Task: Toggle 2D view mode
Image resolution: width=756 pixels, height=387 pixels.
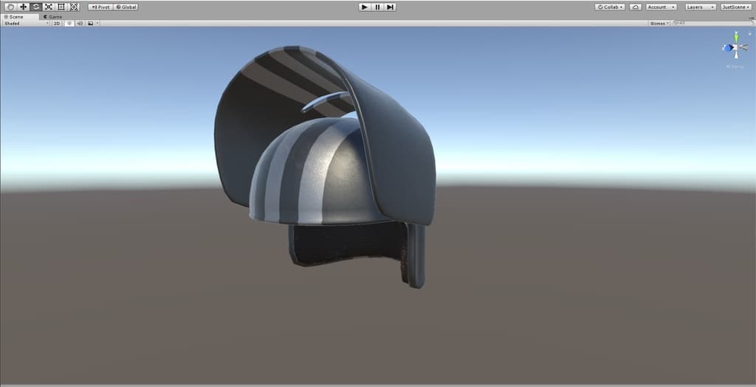Action: 57,23
